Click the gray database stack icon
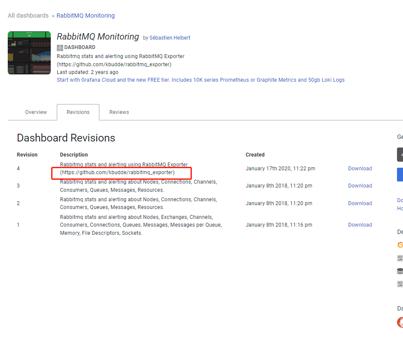 400,271
